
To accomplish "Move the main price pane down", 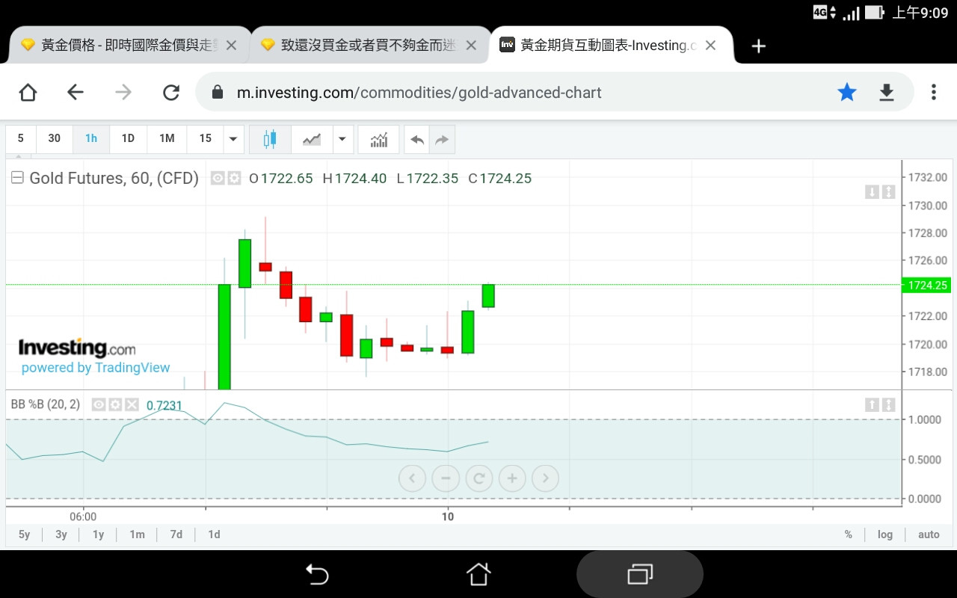I will 872,192.
